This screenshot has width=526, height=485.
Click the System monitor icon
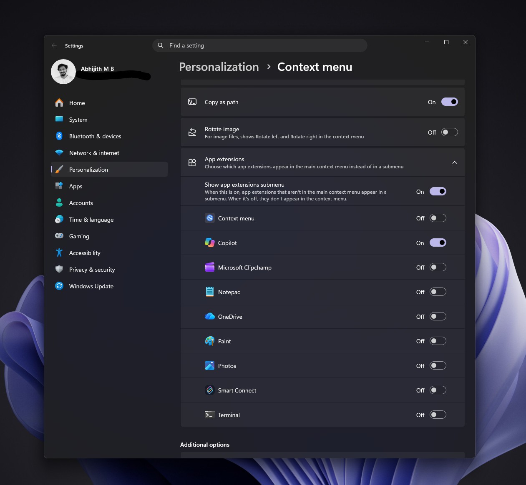click(59, 119)
